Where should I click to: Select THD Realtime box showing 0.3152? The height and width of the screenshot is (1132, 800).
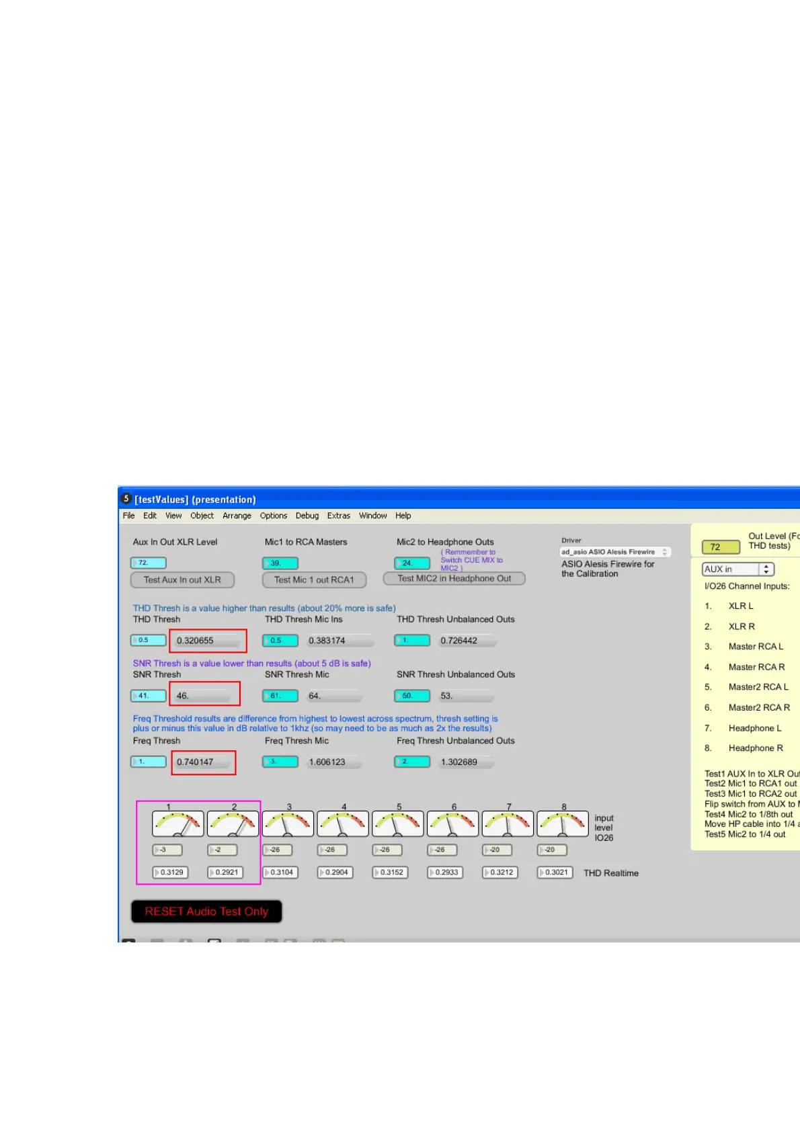click(391, 873)
